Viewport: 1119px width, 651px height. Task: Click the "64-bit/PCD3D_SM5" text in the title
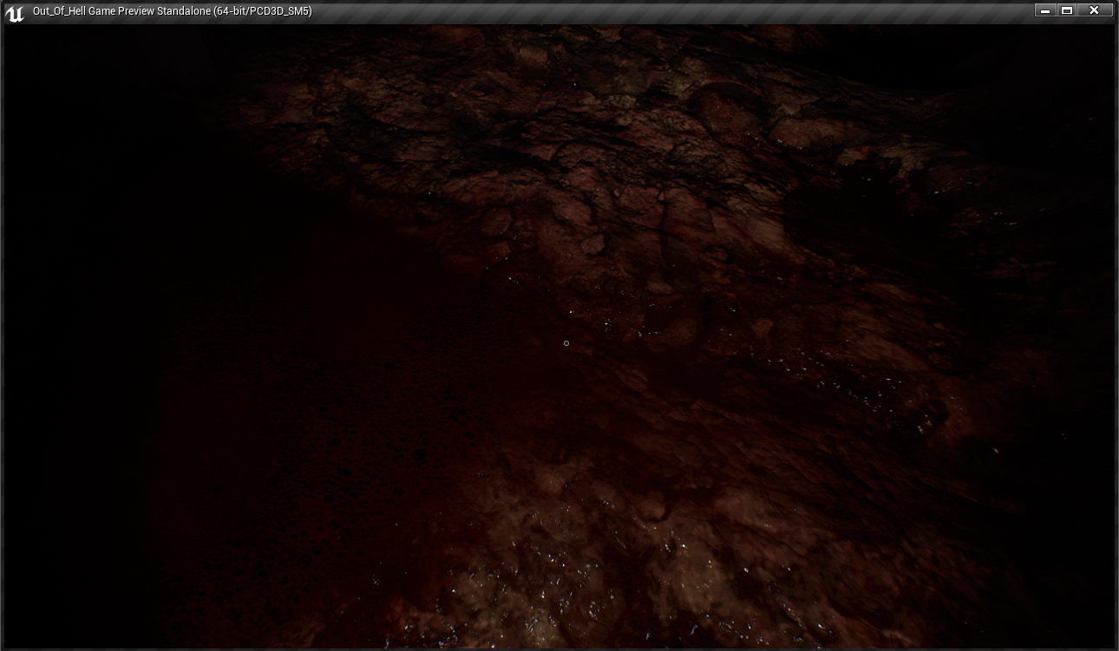(x=263, y=11)
